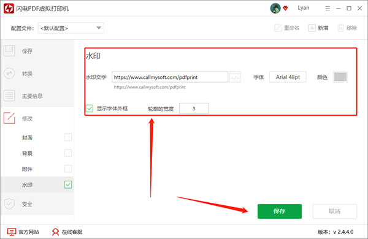Image resolution: width=368 pixels, height=239 pixels.
Task: Open the 保存 save settings icon in sidebar
Action: (9, 51)
